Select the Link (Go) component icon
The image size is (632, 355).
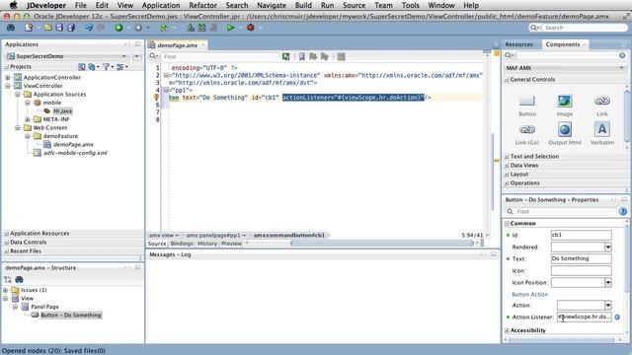pos(526,129)
